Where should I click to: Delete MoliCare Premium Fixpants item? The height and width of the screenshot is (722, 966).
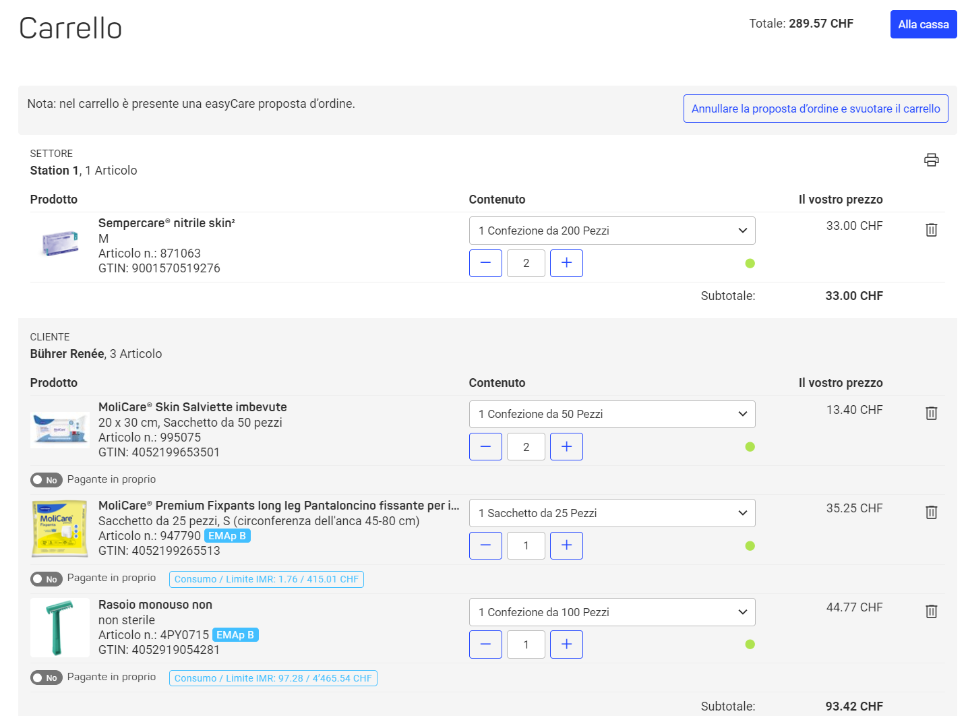click(x=931, y=512)
